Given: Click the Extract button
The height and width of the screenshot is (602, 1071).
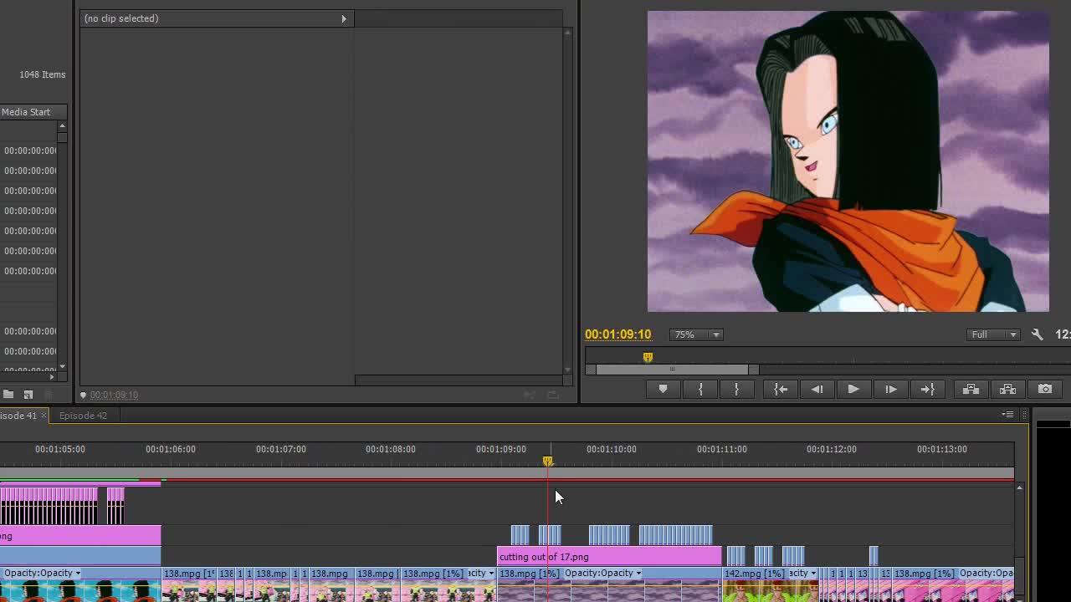Looking at the screenshot, I should pyautogui.click(x=1007, y=389).
